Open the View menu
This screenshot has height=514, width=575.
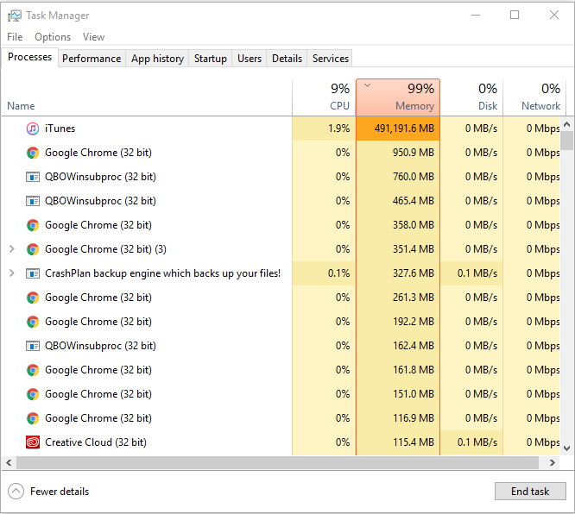(x=93, y=37)
